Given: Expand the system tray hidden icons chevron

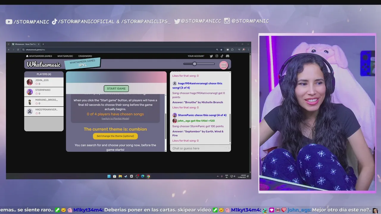Looking at the screenshot, I should 218,176.
